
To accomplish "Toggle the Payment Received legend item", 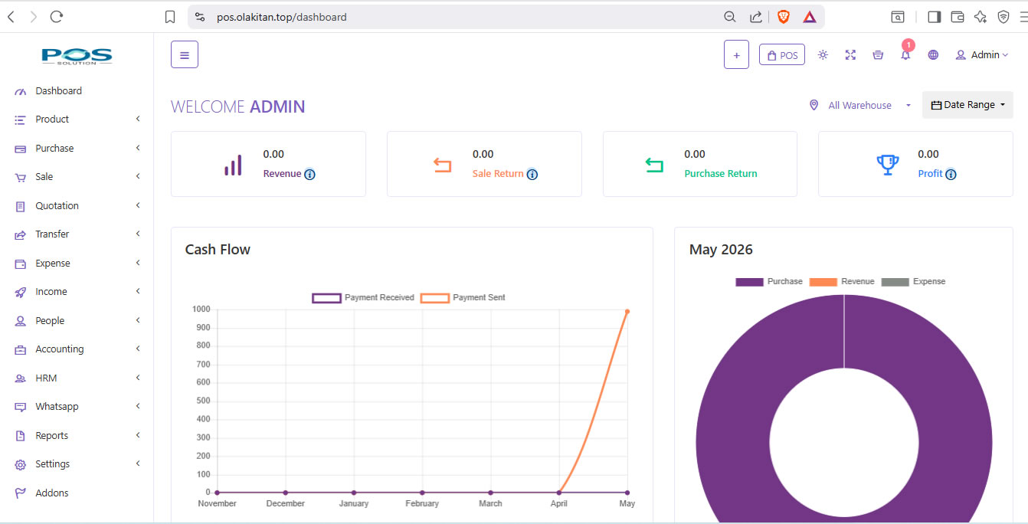I will tap(363, 297).
